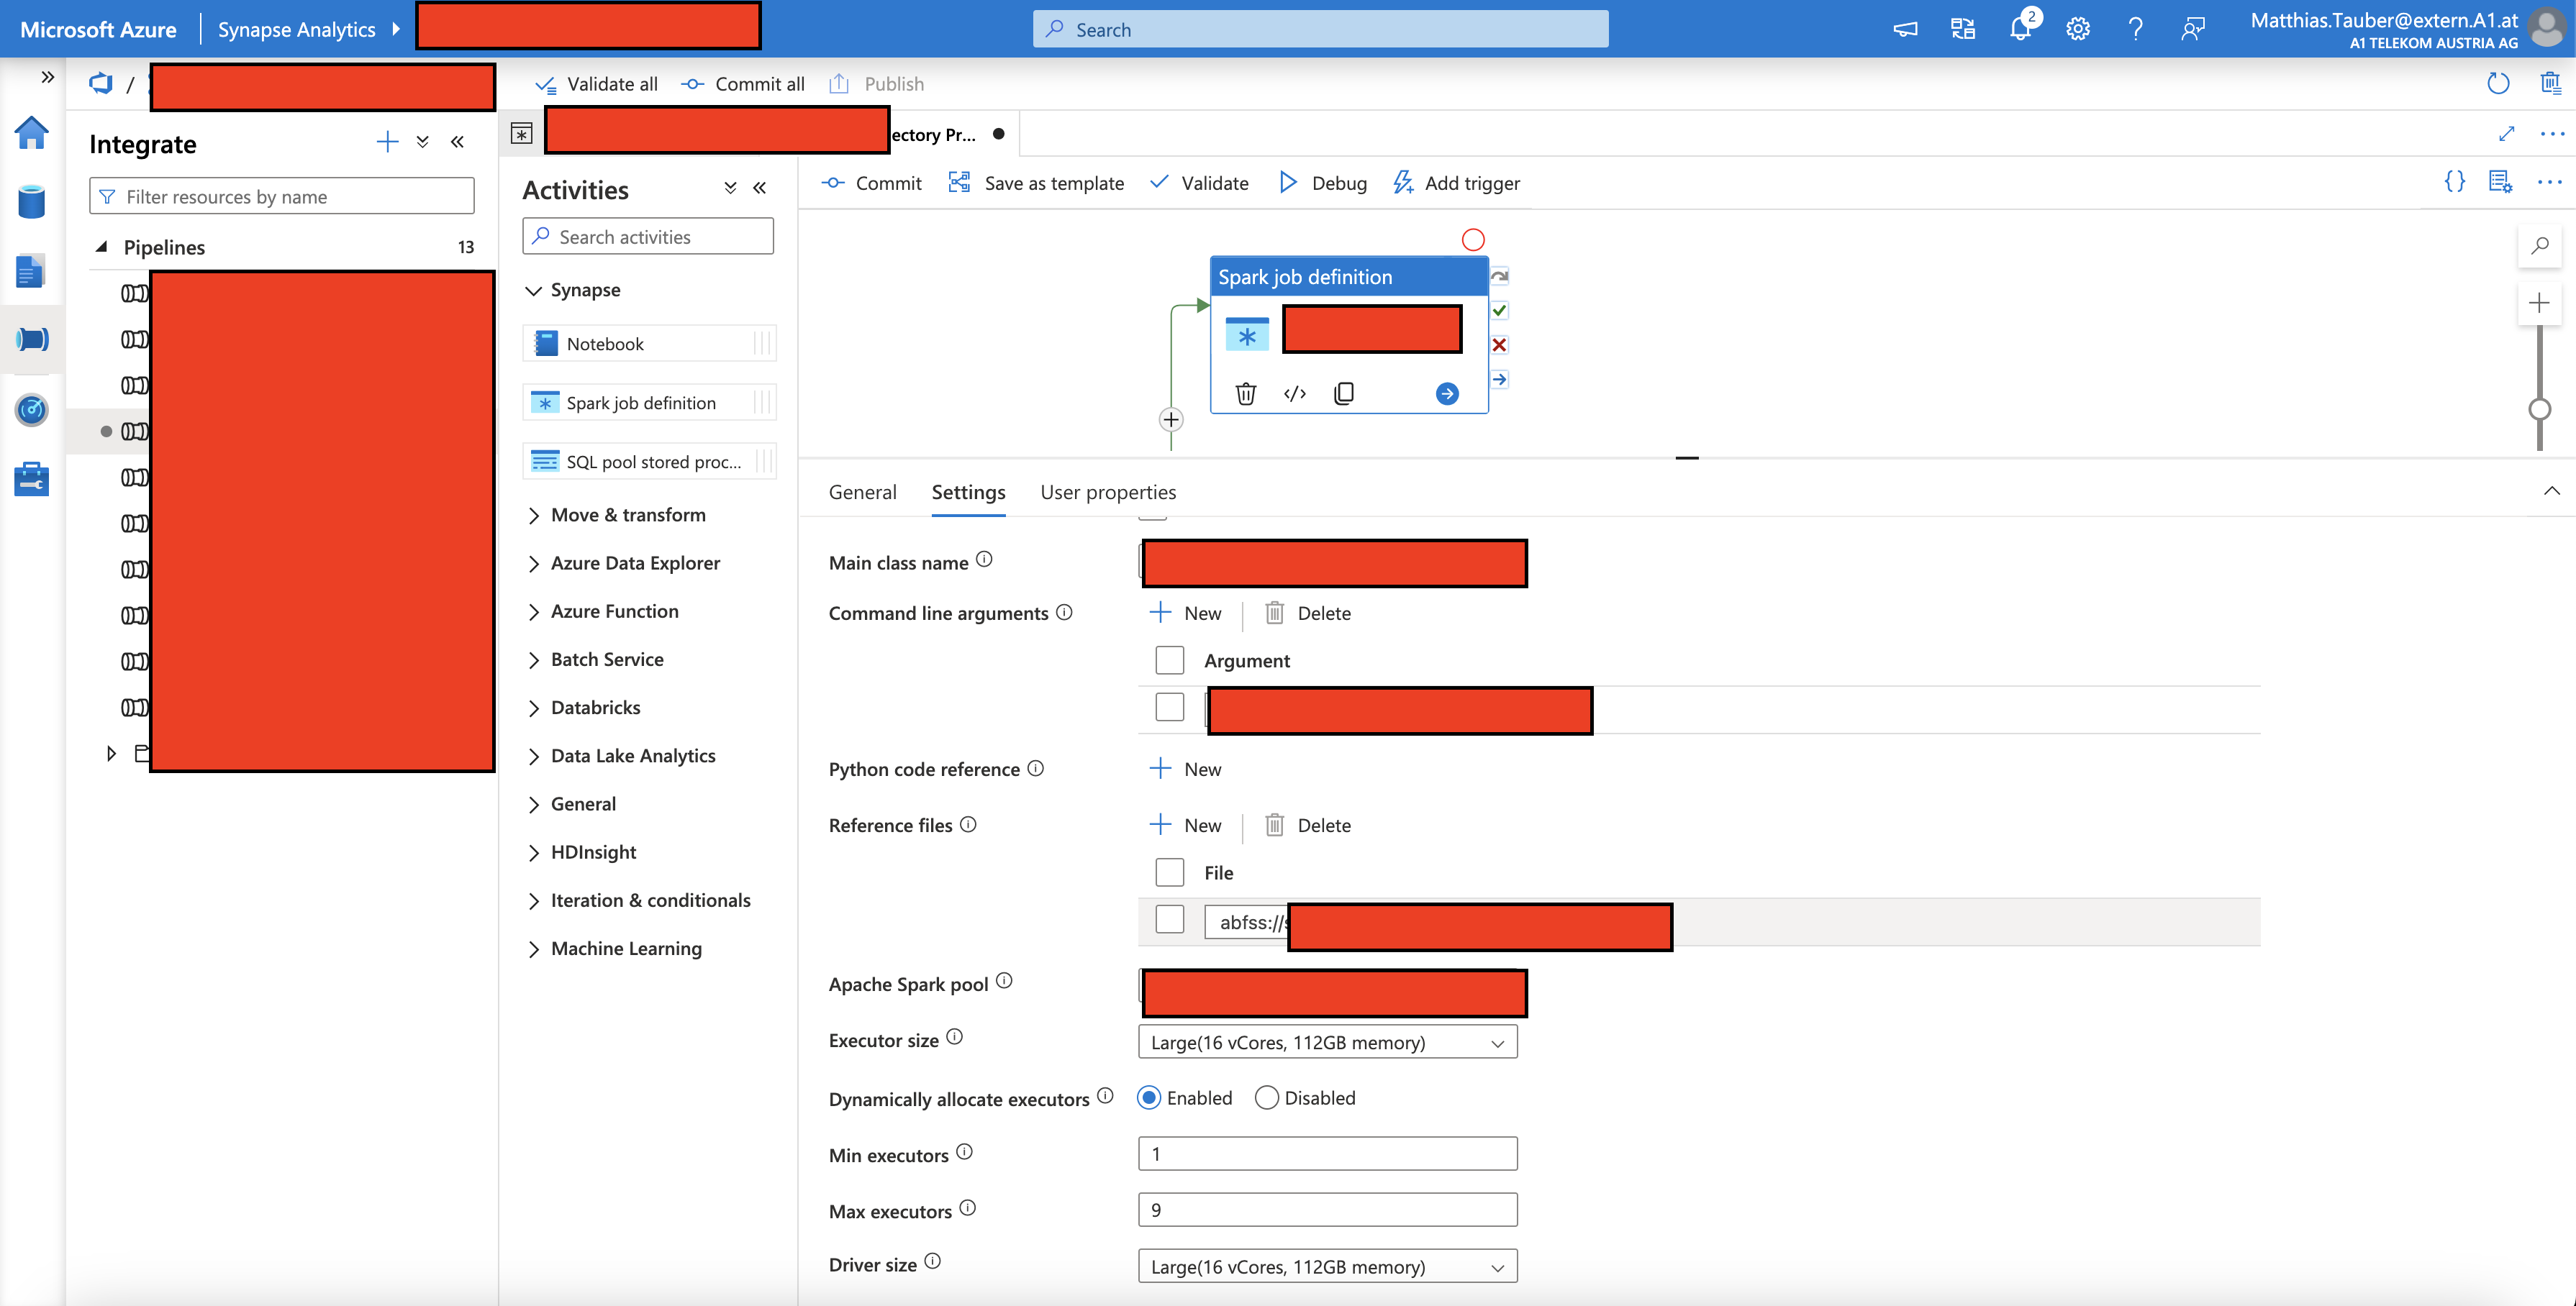
Task: Add New command line argument
Action: pyautogui.click(x=1186, y=613)
